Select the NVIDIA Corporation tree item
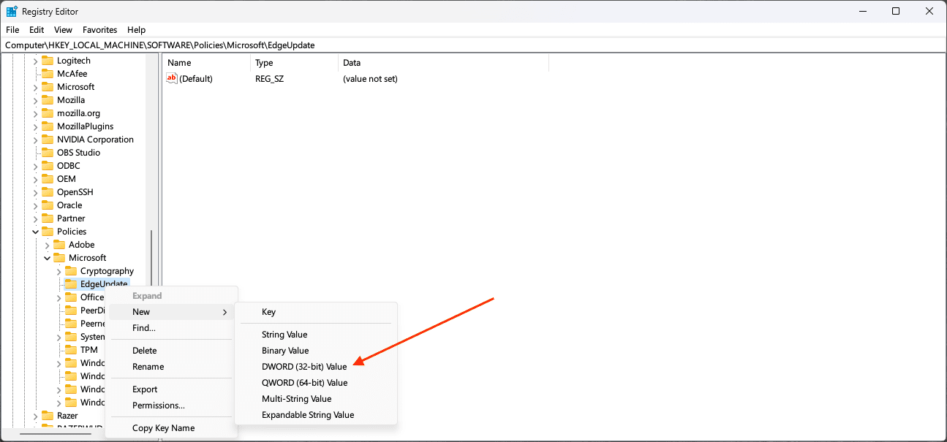The height and width of the screenshot is (442, 947). [x=95, y=140]
